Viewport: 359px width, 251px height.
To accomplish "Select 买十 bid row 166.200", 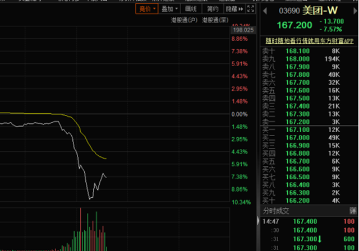I will click(309, 201).
